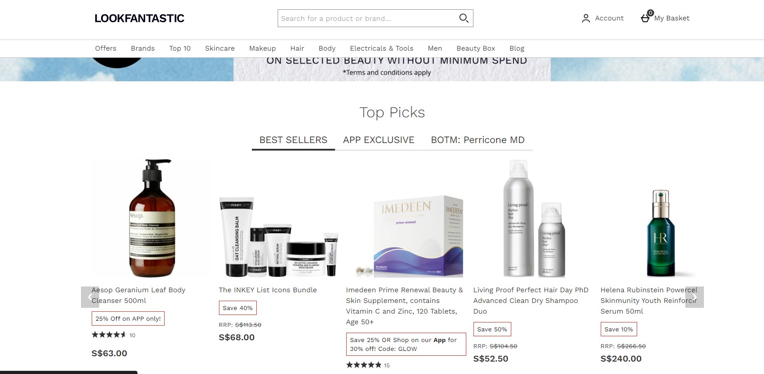Click the search magnifier icon
The width and height of the screenshot is (764, 374).
click(464, 18)
